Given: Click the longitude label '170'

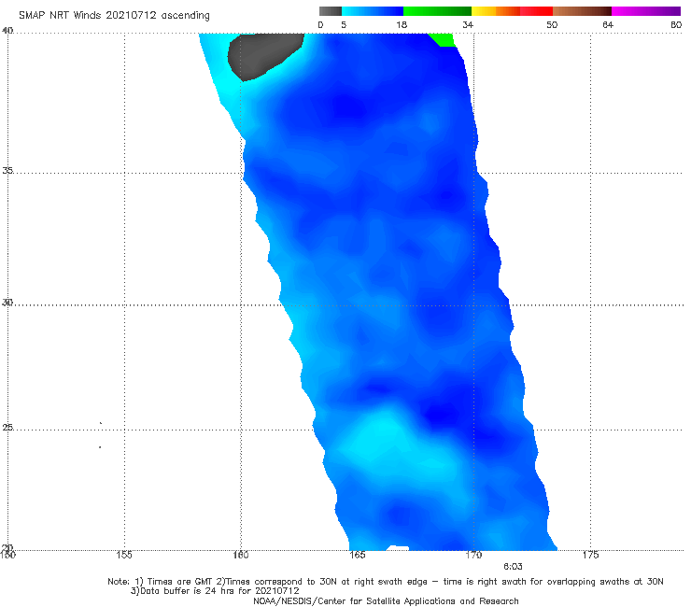Looking at the screenshot, I should pyautogui.click(x=473, y=555).
